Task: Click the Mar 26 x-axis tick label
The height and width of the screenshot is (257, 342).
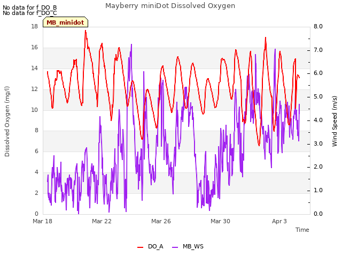Action: click(x=161, y=221)
